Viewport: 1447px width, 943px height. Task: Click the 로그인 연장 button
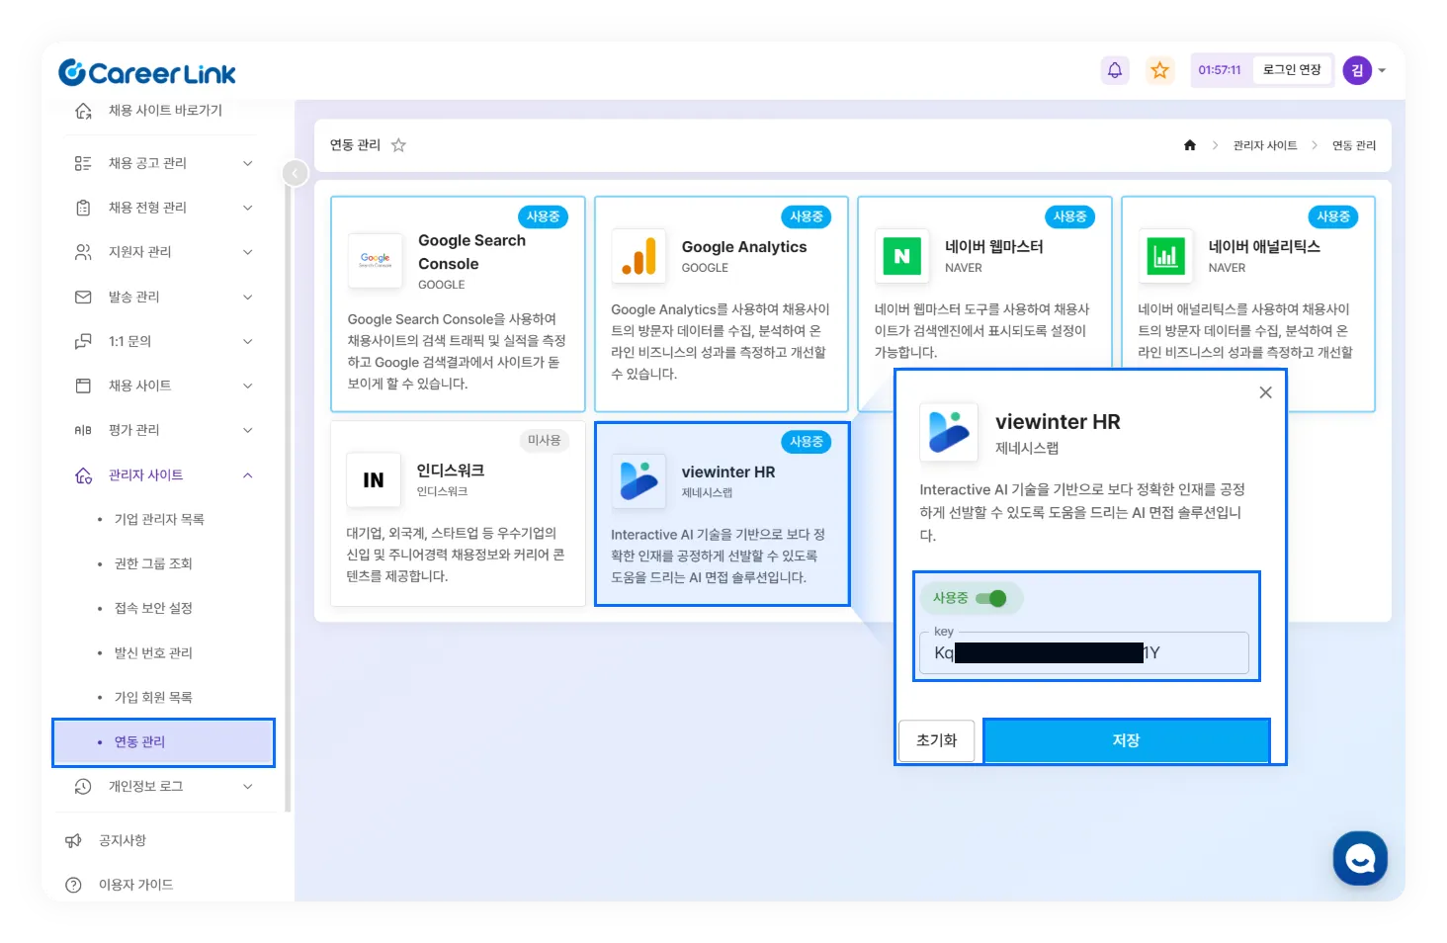(1292, 70)
